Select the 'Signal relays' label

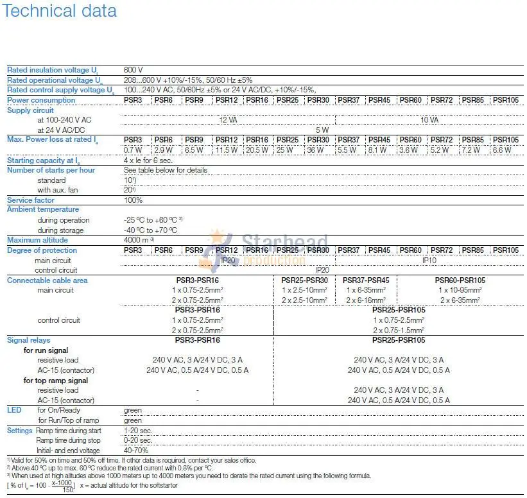coord(29,340)
